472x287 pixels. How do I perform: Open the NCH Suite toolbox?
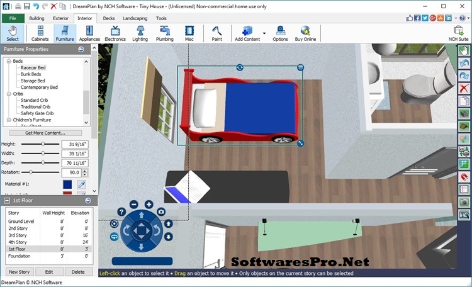pos(458,33)
